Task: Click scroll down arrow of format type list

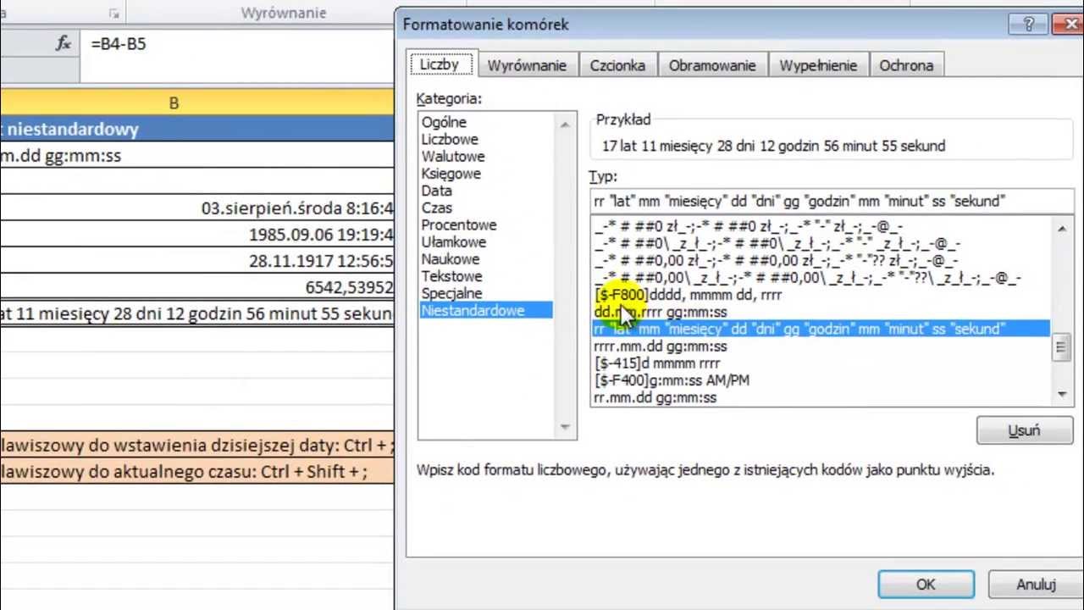Action: click(1062, 394)
